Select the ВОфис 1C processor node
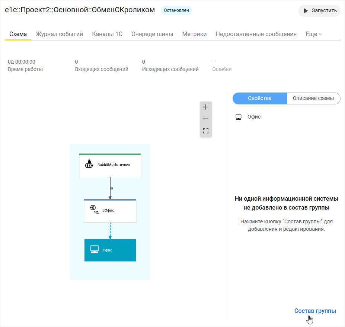The image size is (345, 327). point(110,210)
